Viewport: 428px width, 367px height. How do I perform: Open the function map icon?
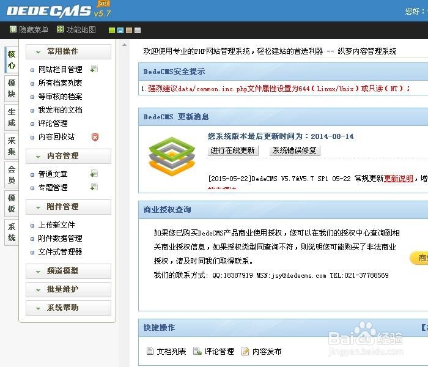(60, 29)
